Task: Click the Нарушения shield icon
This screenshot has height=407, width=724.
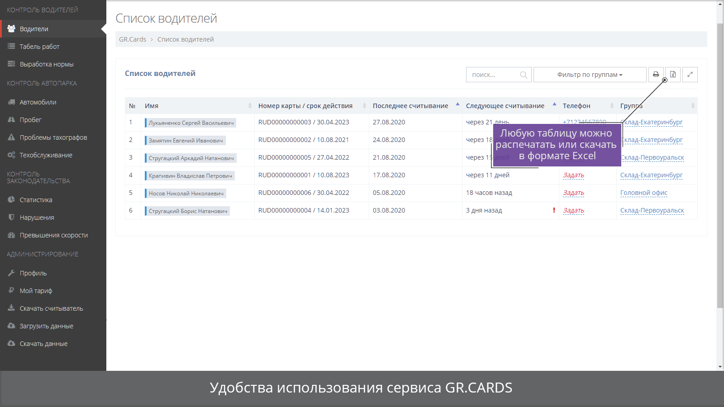Action: tap(11, 217)
